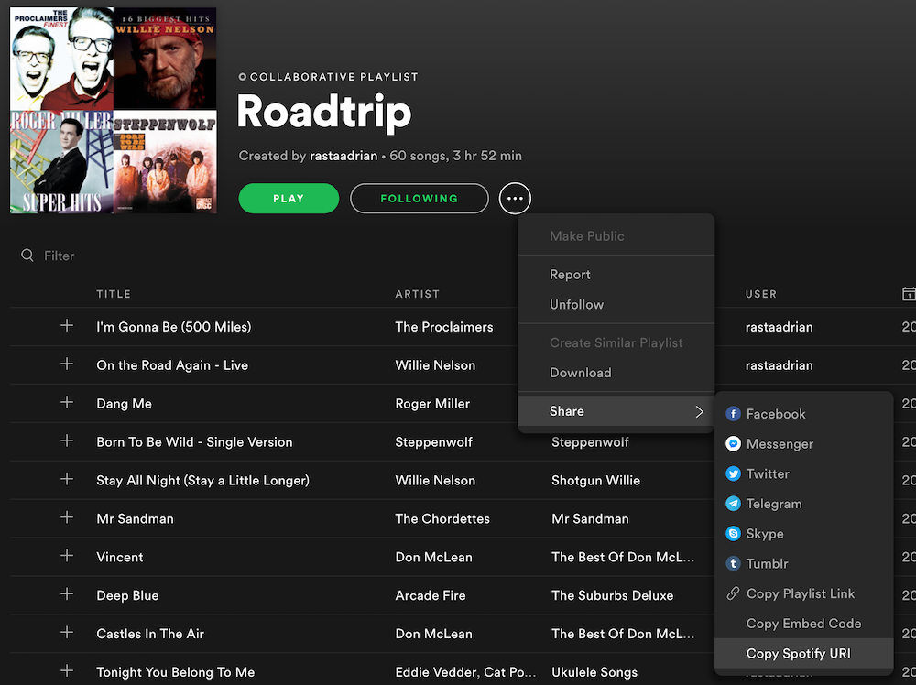The width and height of the screenshot is (916, 685).
Task: Open the Ukulele Songs album
Action: pos(594,672)
